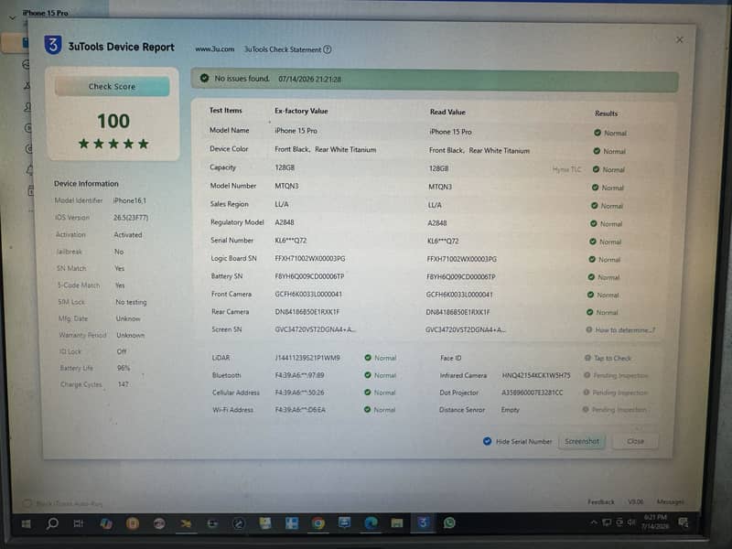The width and height of the screenshot is (732, 549).
Task: Click the iOS Version 26.5(23F77) value
Action: 131,218
